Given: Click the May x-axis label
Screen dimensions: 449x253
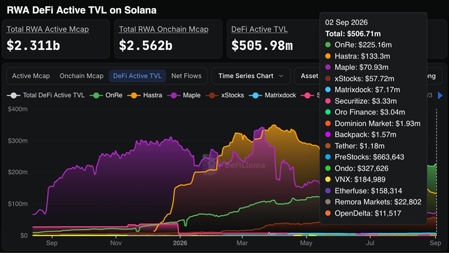Looking at the screenshot, I should click(306, 243).
